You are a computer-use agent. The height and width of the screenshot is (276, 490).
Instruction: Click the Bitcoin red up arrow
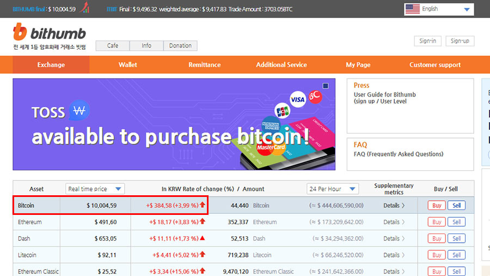click(203, 205)
